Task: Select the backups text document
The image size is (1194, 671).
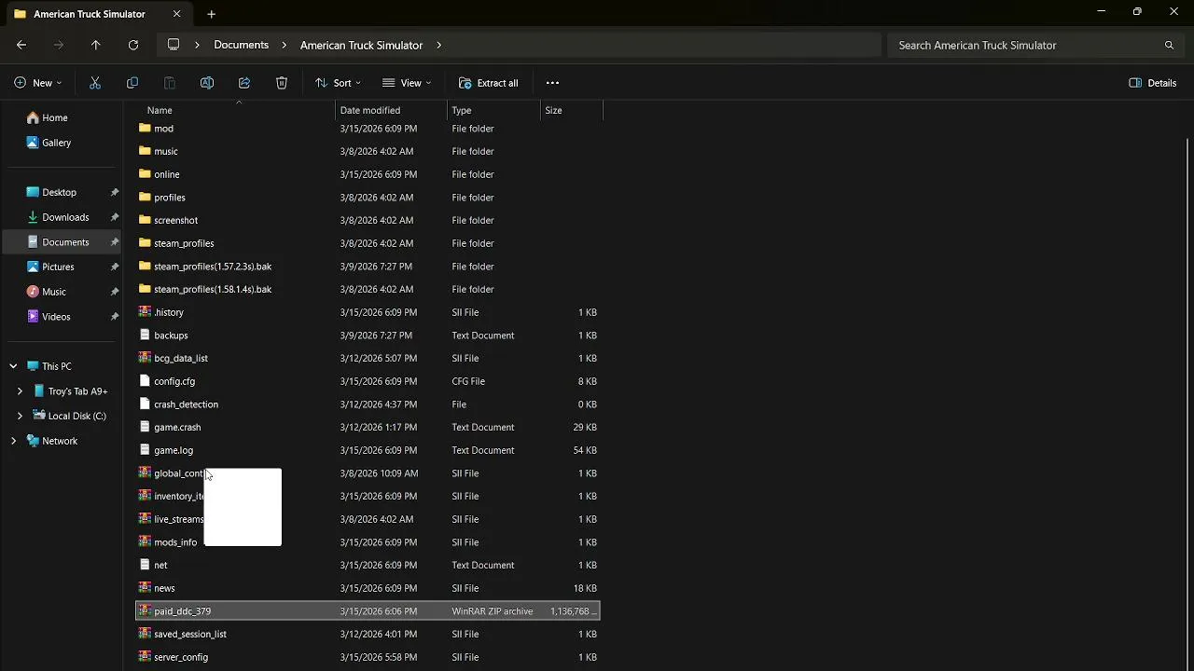Action: [x=368, y=335]
